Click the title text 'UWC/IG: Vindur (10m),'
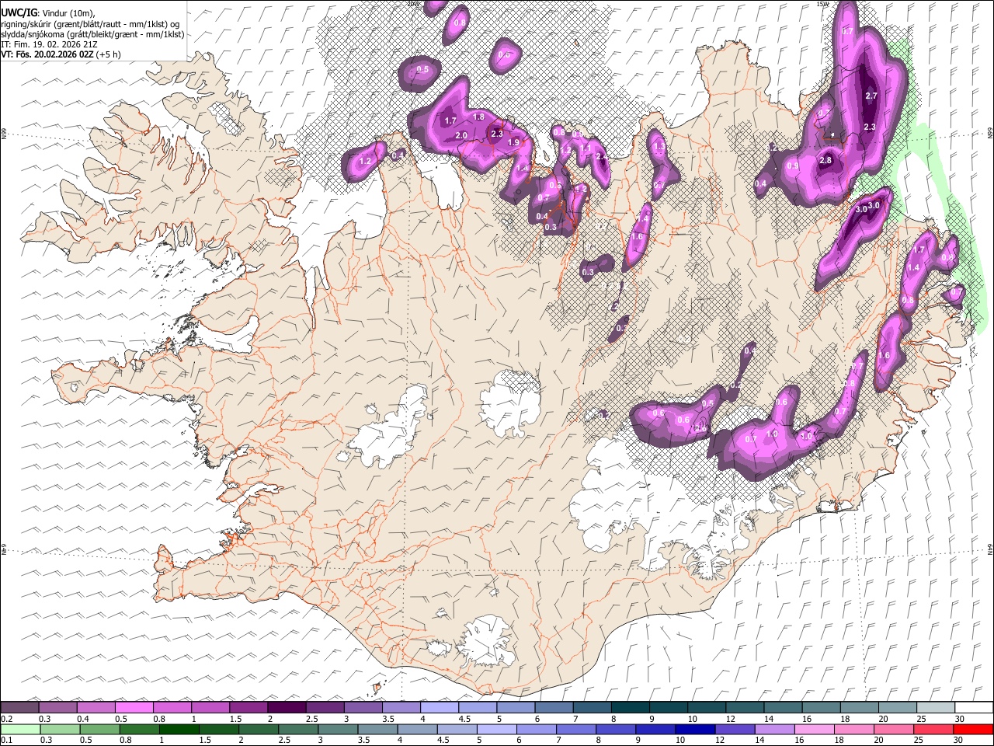Screen dimensions: 994x746 pyautogui.click(x=47, y=12)
